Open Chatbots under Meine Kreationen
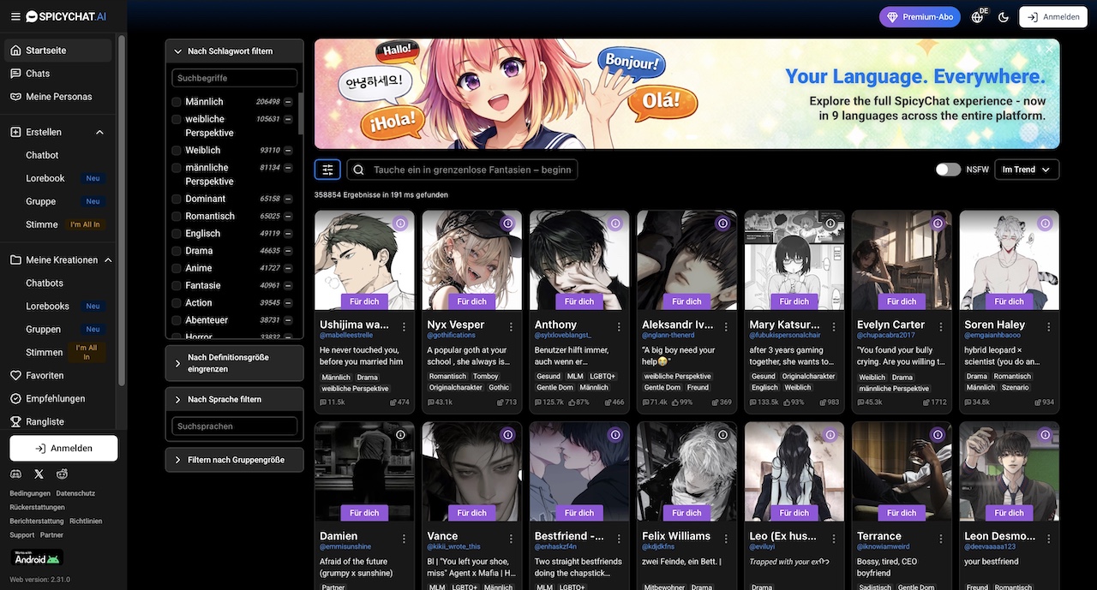 click(x=45, y=283)
